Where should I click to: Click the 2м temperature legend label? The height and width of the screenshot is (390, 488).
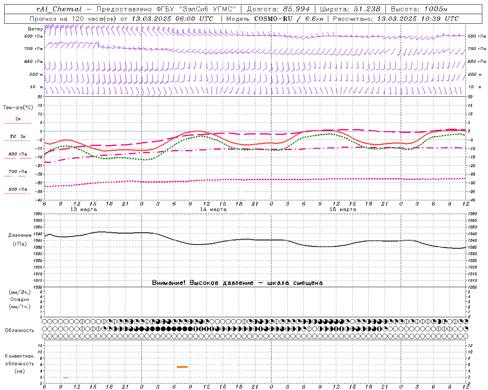coord(18,119)
